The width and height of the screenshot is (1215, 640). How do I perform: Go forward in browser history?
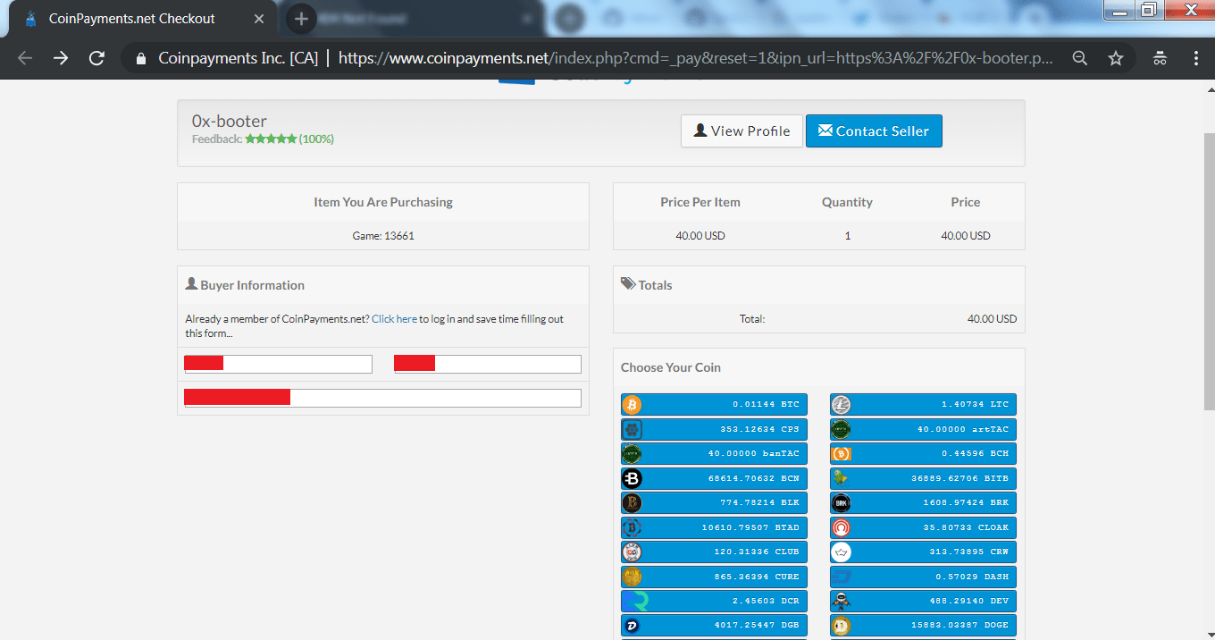[x=61, y=58]
